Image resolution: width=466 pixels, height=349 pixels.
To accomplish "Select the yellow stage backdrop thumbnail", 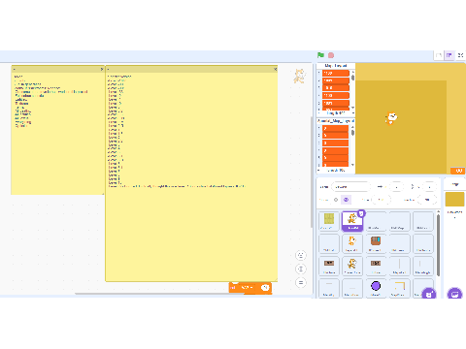I will [454, 199].
